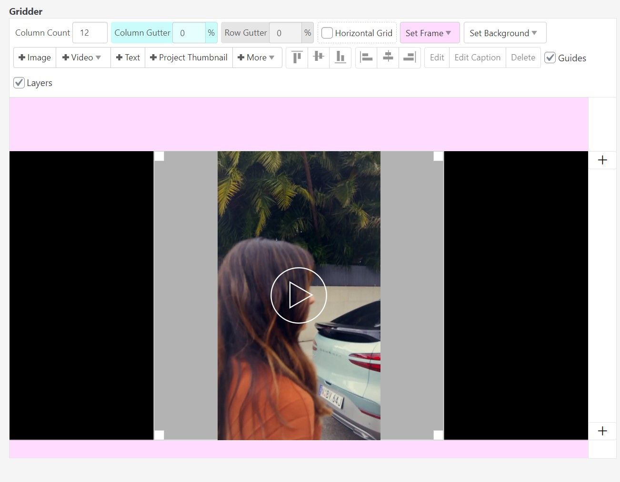
Task: Enable the Horizontal Grid checkbox
Action: 327,33
